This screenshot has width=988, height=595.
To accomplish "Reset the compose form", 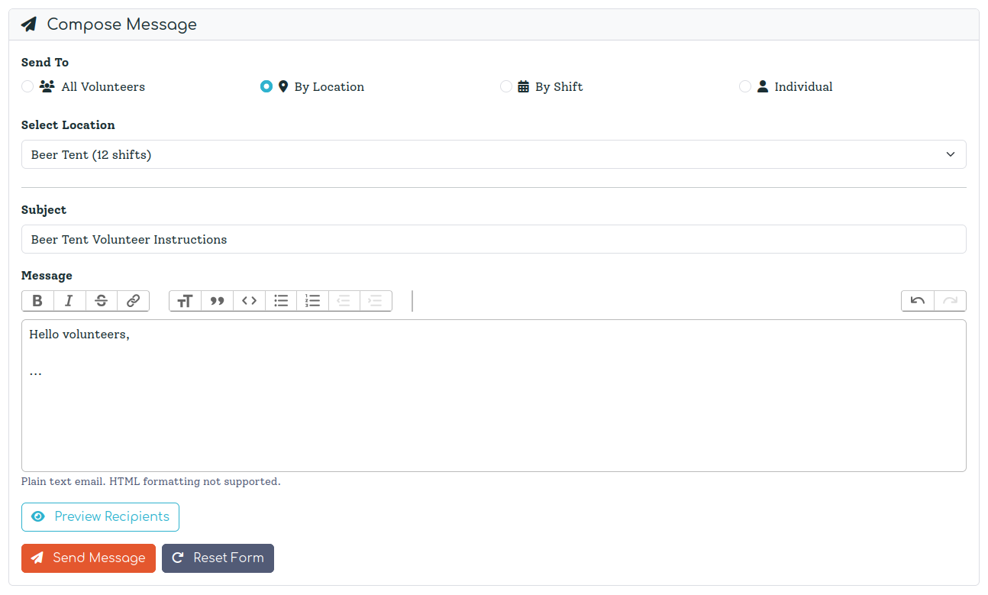I will coord(218,558).
